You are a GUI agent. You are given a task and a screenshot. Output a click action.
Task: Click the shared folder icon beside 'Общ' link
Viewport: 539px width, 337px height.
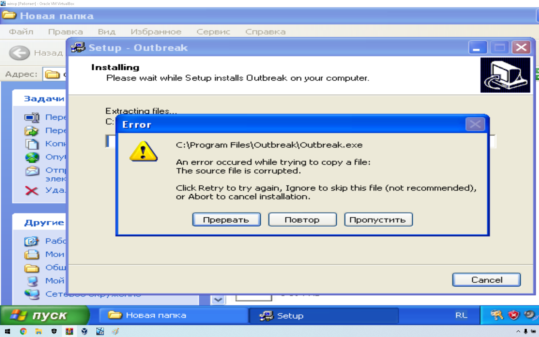[x=32, y=268]
